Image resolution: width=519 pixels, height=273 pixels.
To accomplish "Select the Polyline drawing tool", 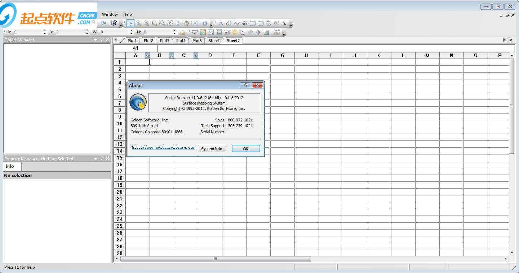I will tap(237, 23).
